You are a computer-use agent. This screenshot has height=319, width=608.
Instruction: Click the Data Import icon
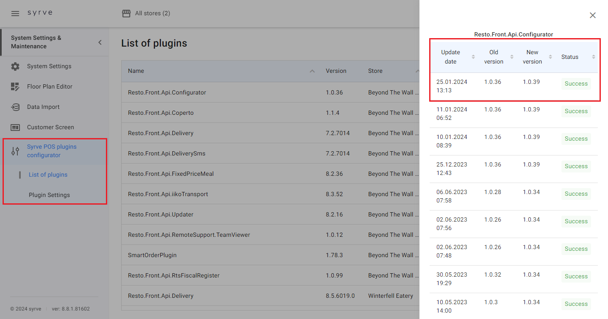point(15,107)
